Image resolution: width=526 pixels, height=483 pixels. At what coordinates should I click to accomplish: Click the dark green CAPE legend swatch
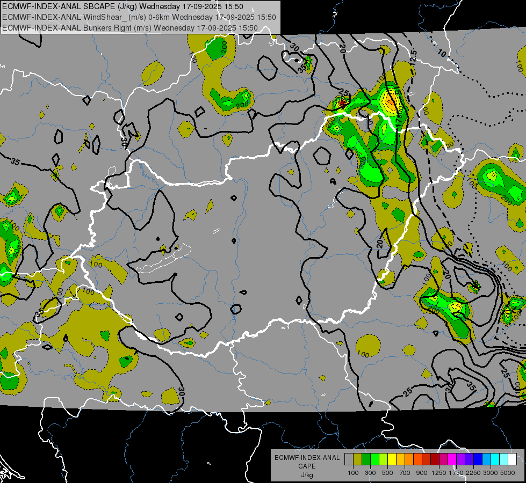tap(366, 459)
